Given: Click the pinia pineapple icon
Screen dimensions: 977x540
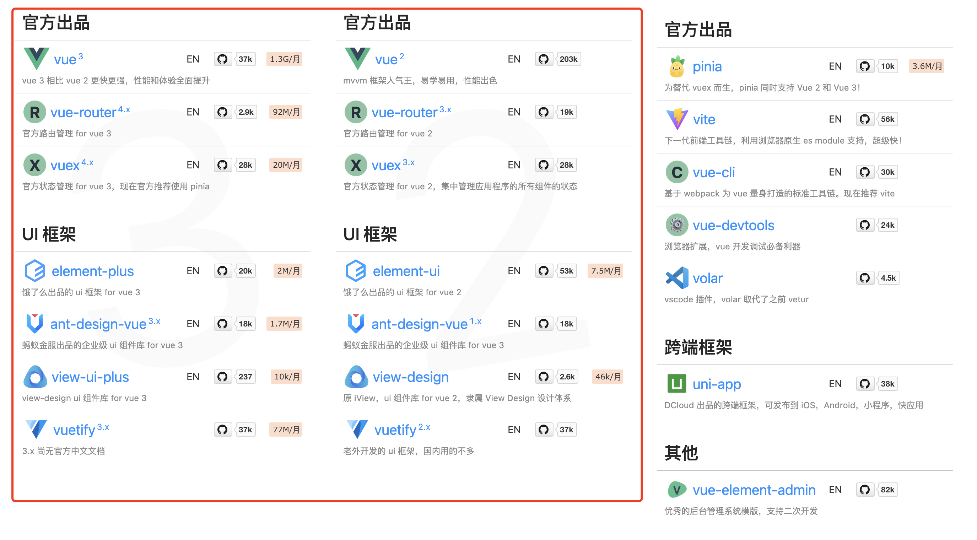Looking at the screenshot, I should 677,66.
